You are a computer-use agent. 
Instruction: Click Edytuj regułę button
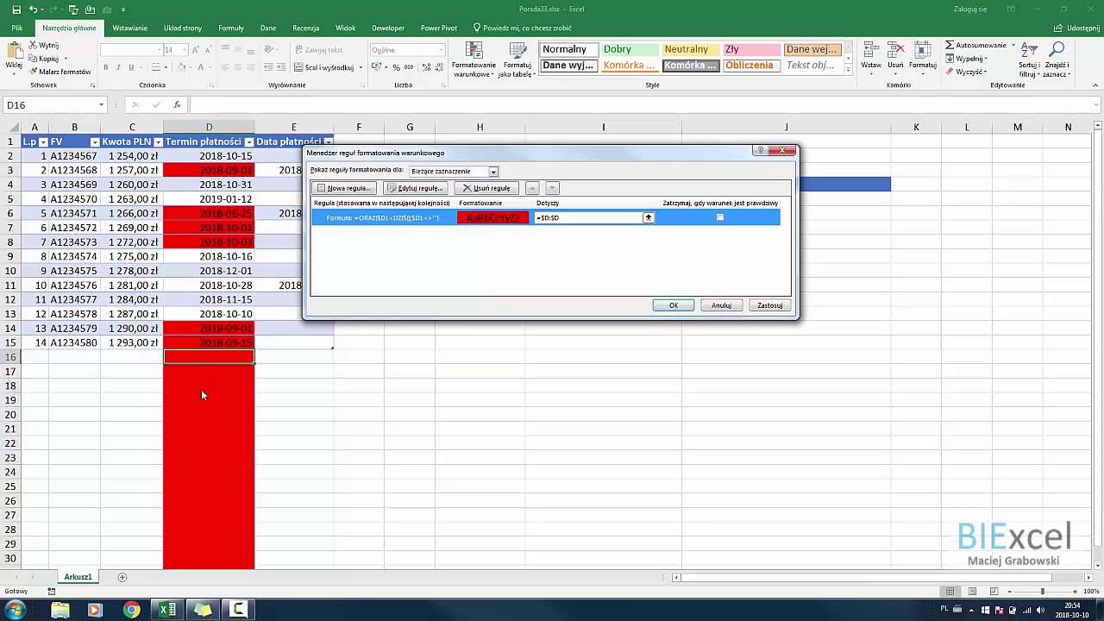click(415, 188)
